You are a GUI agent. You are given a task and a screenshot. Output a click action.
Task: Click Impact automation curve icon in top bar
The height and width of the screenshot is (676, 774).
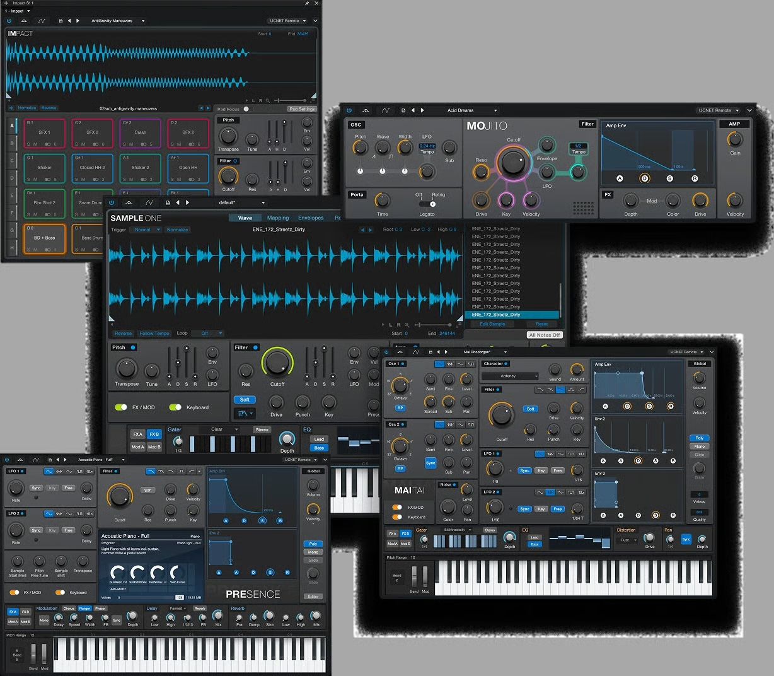42,21
